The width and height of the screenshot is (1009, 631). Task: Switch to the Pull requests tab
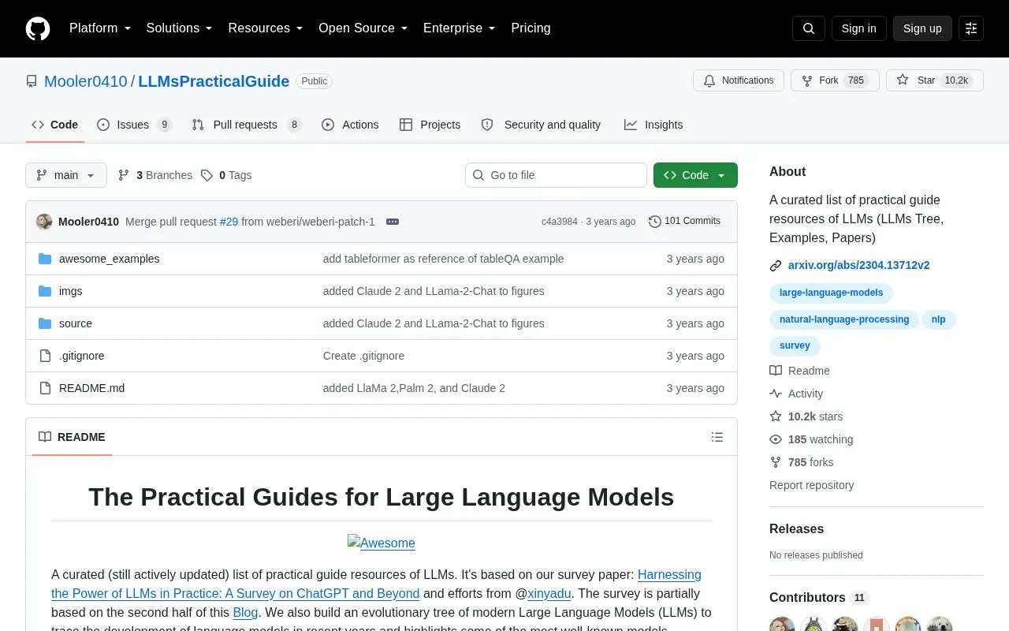point(247,125)
